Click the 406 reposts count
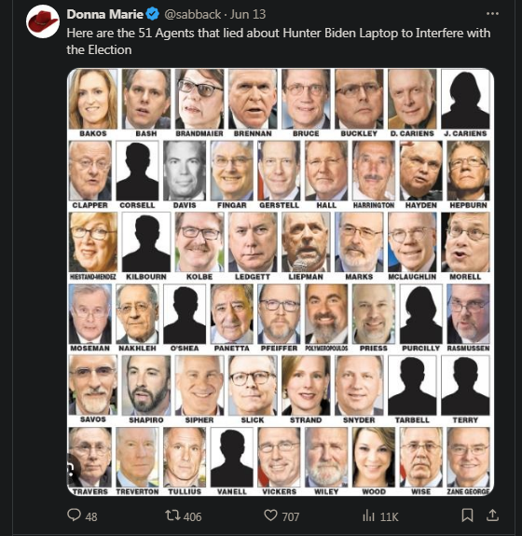Image resolution: width=522 pixels, height=536 pixels. (192, 516)
